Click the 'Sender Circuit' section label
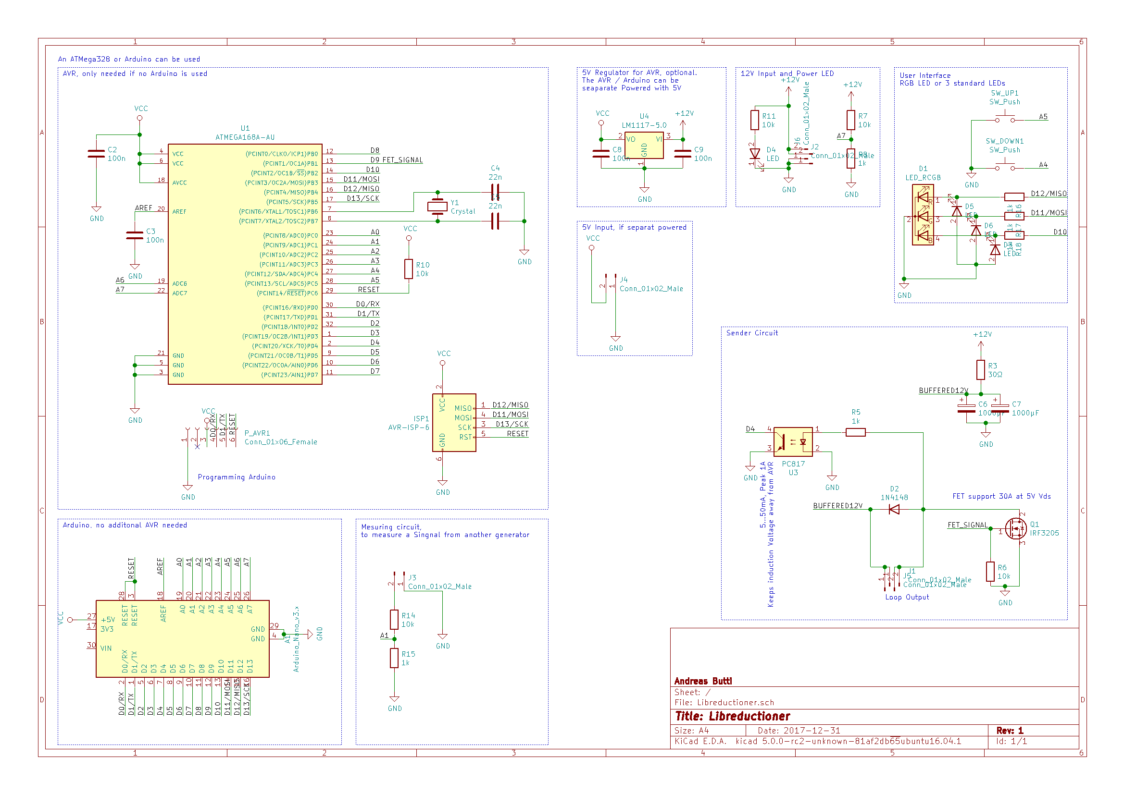 [x=752, y=333]
